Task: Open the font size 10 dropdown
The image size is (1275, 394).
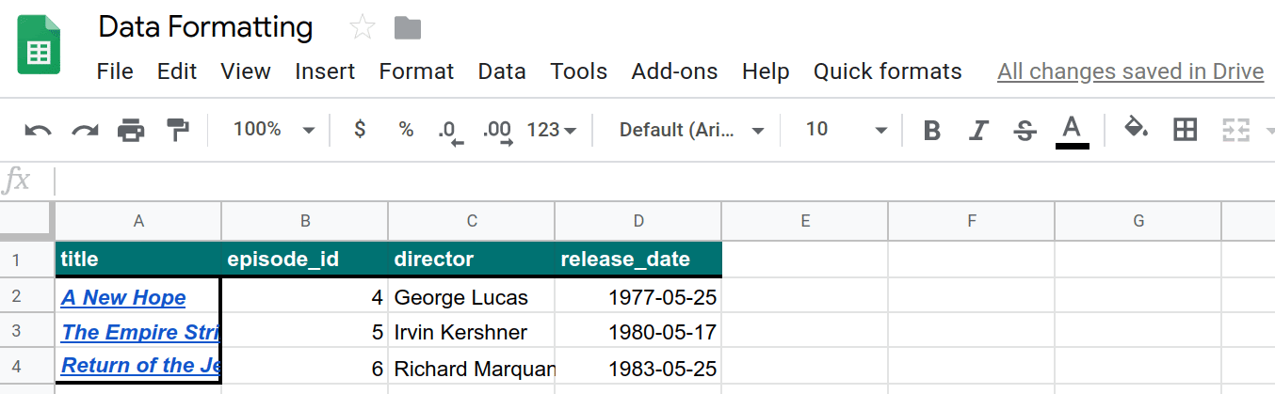Action: (845, 130)
